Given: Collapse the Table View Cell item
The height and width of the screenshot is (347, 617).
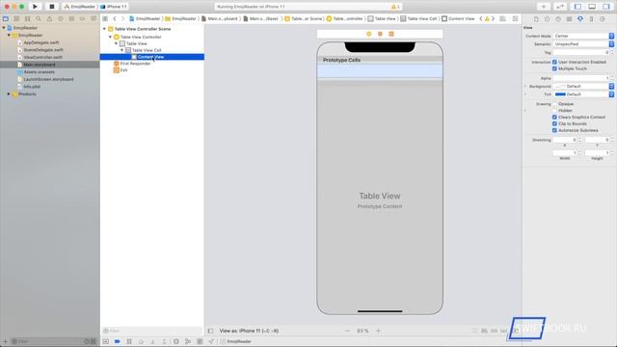Looking at the screenshot, I should [122, 50].
